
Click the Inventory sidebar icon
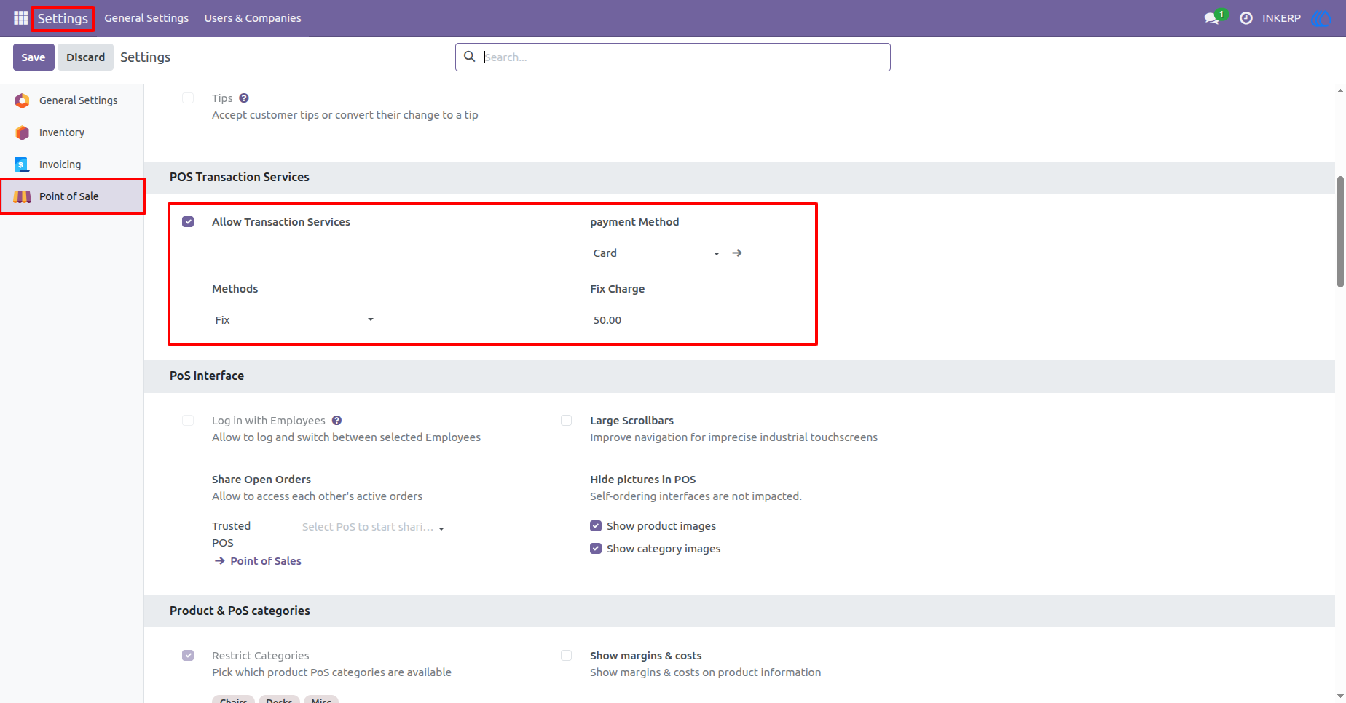coord(23,132)
